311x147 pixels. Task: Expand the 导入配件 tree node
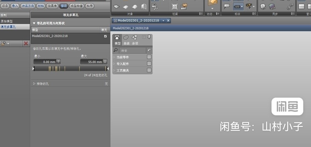[114, 64]
